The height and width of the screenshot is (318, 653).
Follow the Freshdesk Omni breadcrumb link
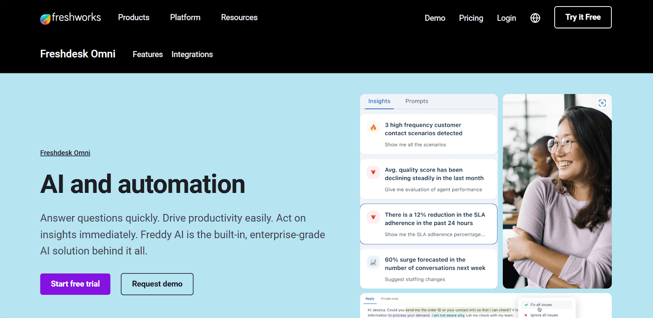click(65, 153)
